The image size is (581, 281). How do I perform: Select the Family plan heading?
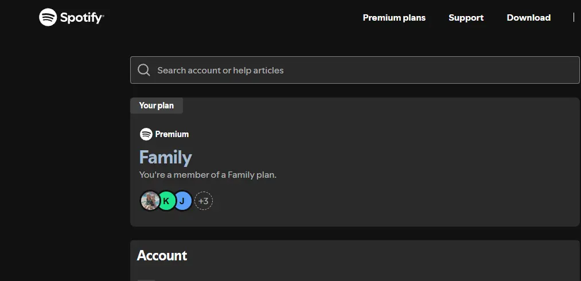(165, 157)
